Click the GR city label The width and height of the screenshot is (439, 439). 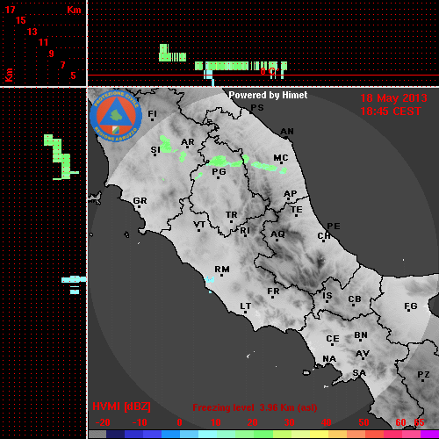140,201
